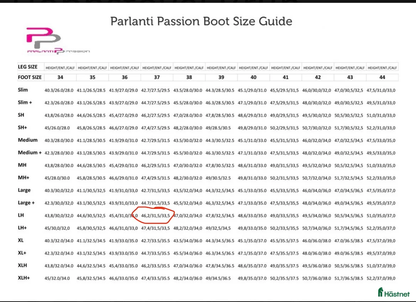Click the LEG SIZE header label

[x=28, y=67]
